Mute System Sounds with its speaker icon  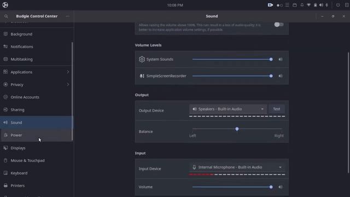[281, 59]
